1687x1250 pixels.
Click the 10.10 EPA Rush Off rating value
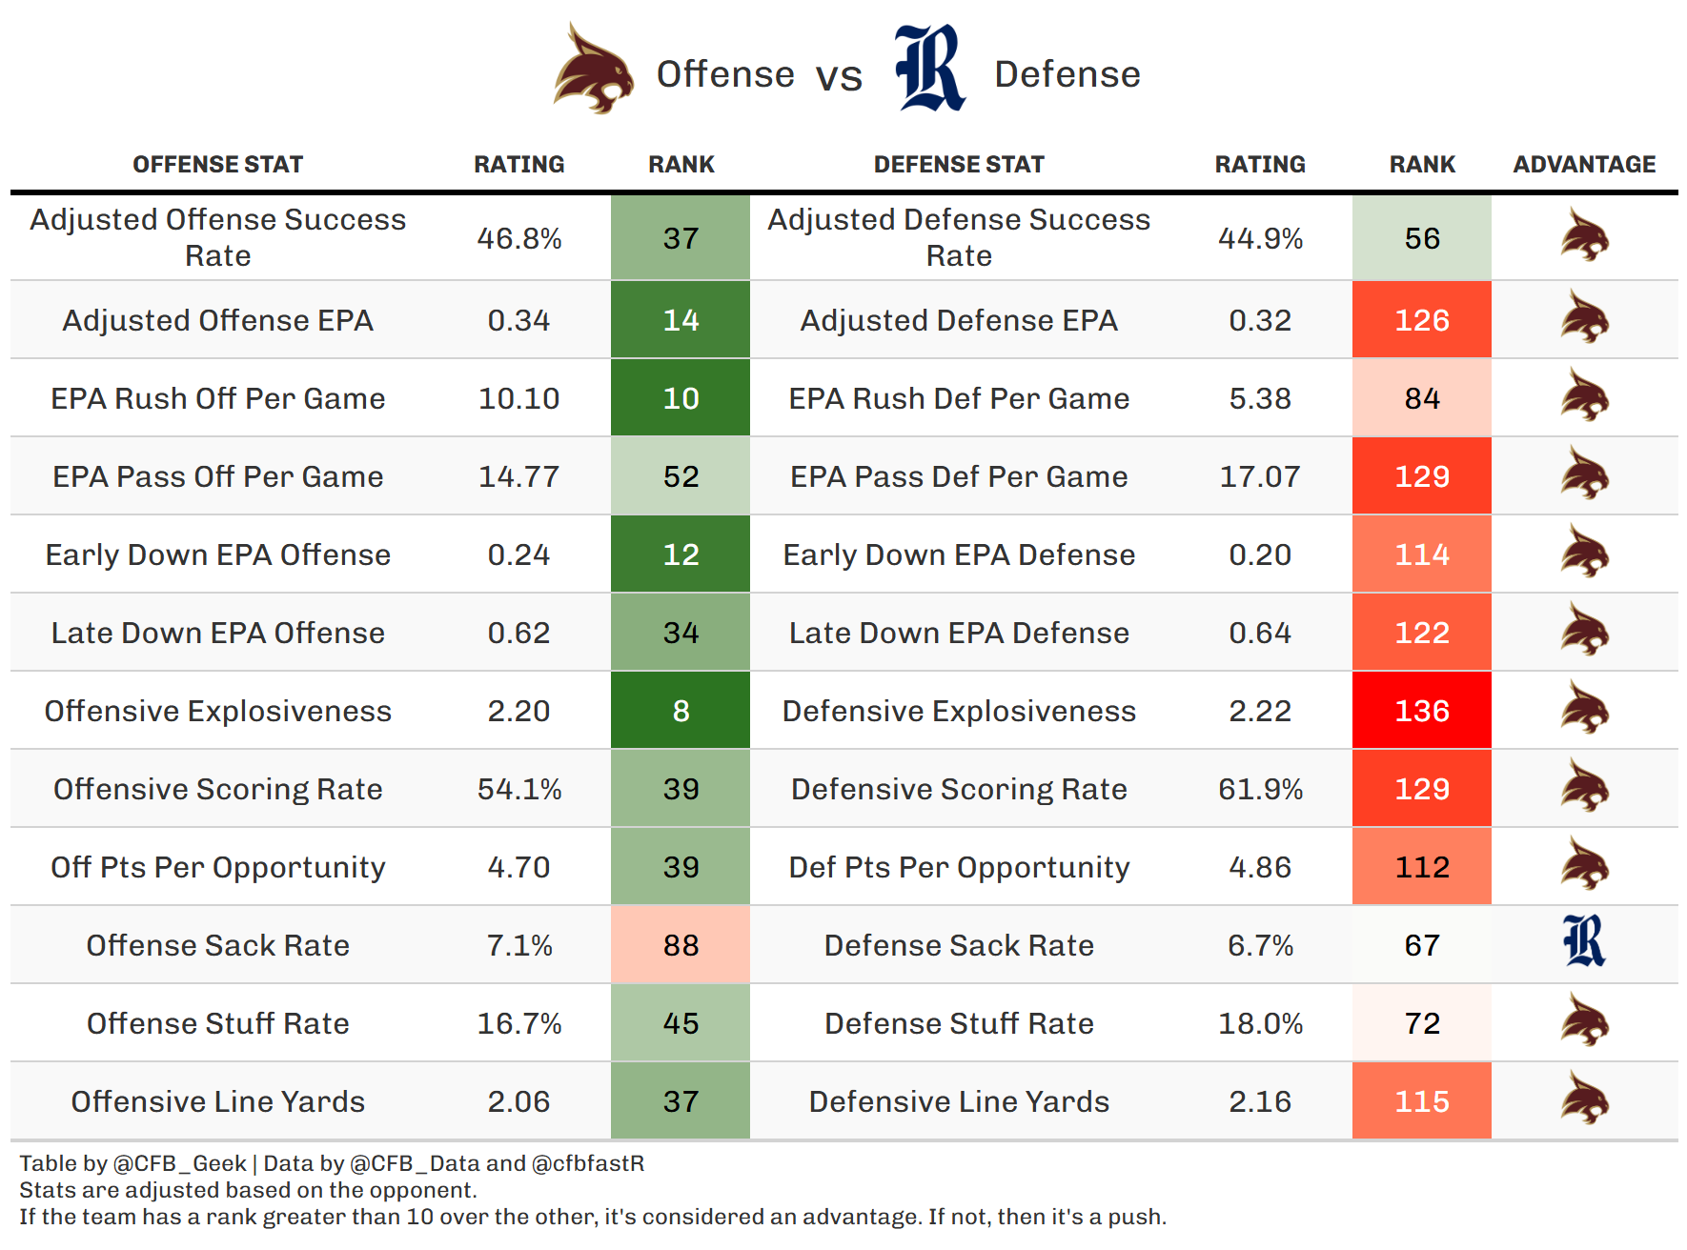click(x=518, y=398)
